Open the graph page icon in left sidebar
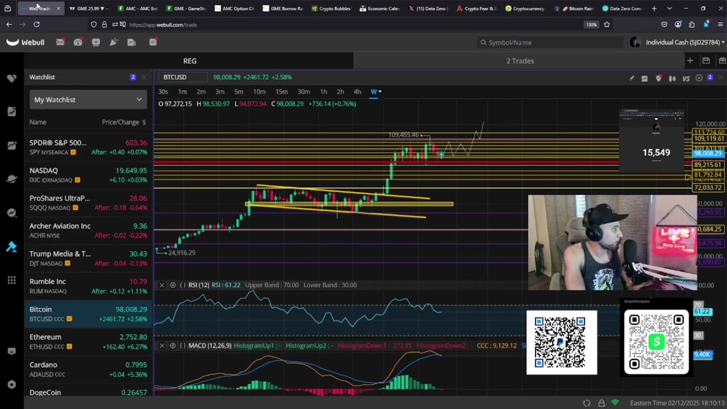The image size is (727, 409). point(11,145)
